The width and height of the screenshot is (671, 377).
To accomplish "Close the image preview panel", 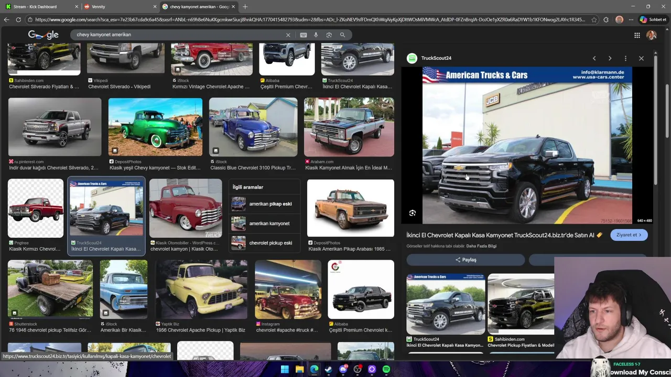I will click(641, 58).
